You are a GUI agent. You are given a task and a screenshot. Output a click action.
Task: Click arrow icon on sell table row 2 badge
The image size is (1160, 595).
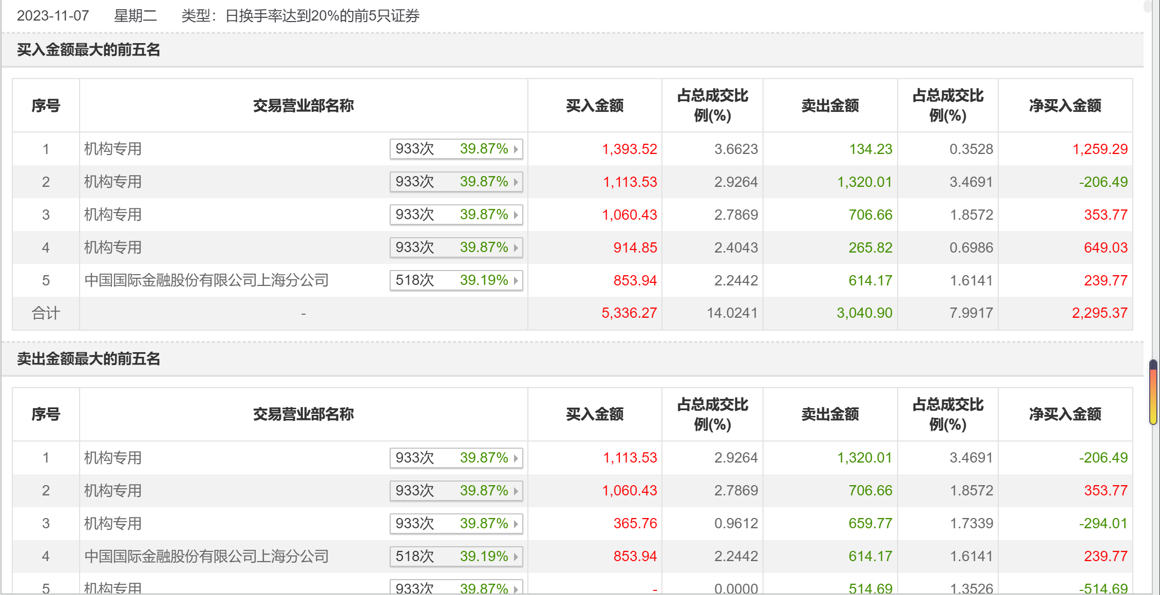516,491
